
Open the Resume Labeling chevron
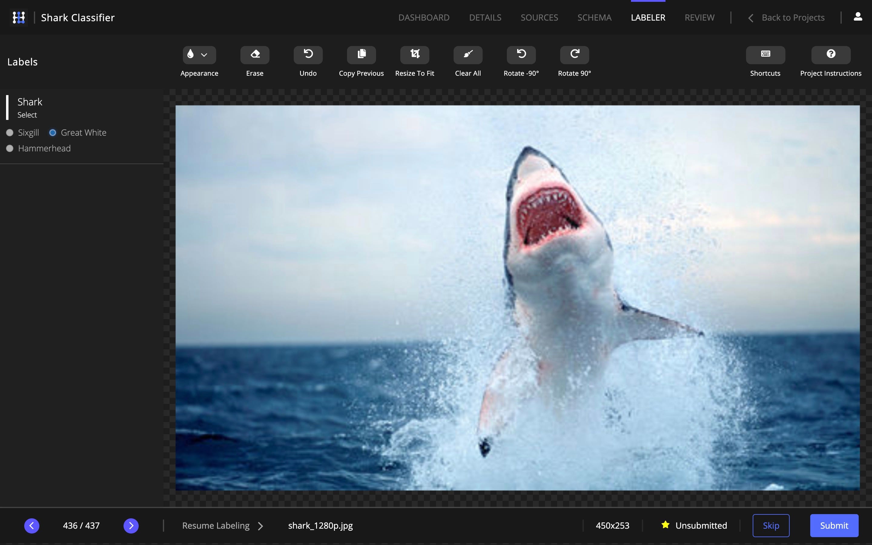pyautogui.click(x=260, y=526)
